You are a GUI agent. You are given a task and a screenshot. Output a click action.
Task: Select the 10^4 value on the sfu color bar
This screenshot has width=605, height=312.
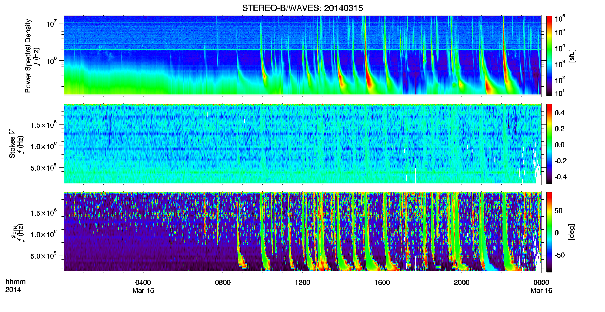[560, 48]
